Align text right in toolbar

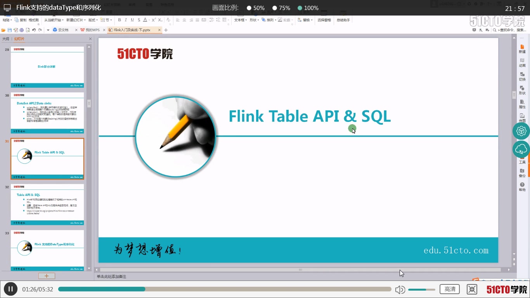191,20
